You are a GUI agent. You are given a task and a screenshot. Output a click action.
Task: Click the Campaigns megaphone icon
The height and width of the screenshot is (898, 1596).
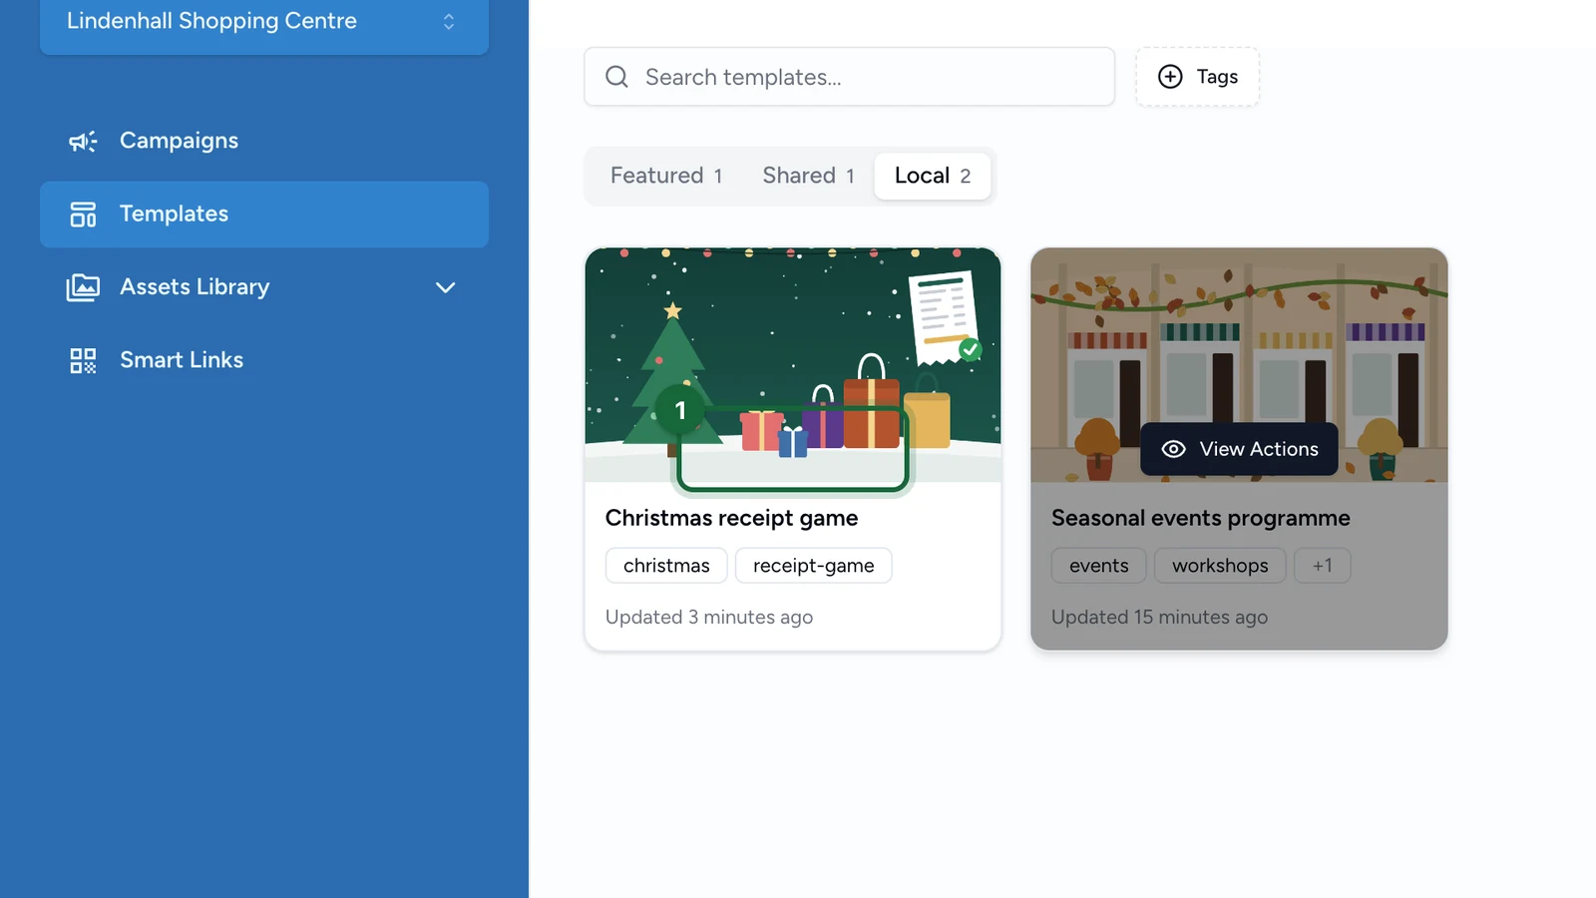83,141
